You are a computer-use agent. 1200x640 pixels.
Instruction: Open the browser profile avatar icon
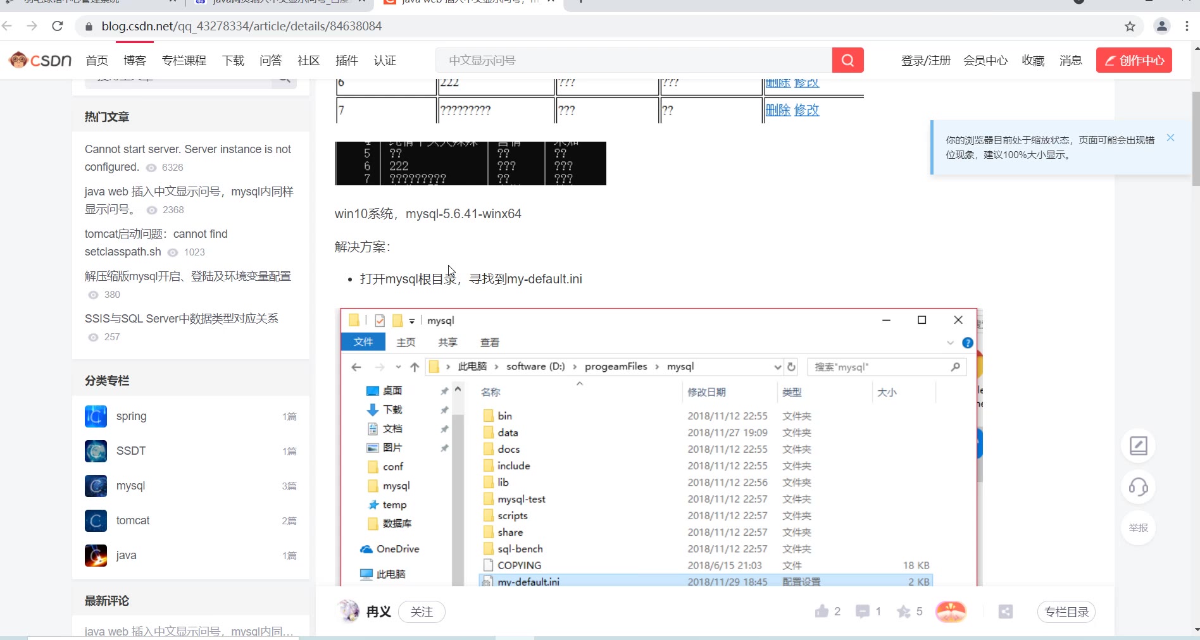tap(1162, 26)
